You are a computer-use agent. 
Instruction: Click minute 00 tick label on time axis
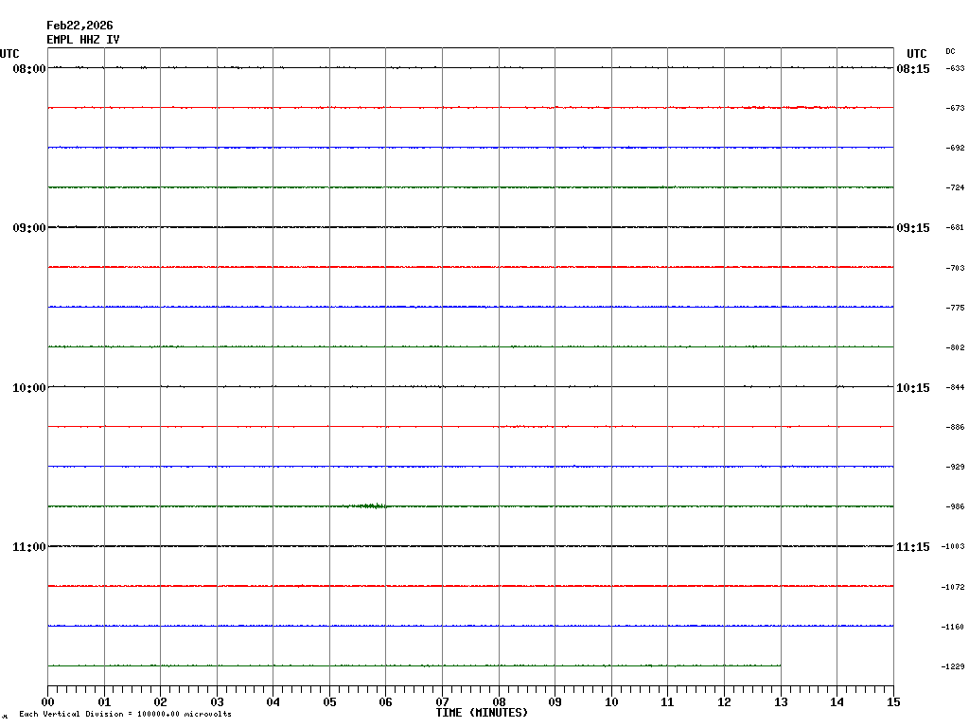coord(47,702)
